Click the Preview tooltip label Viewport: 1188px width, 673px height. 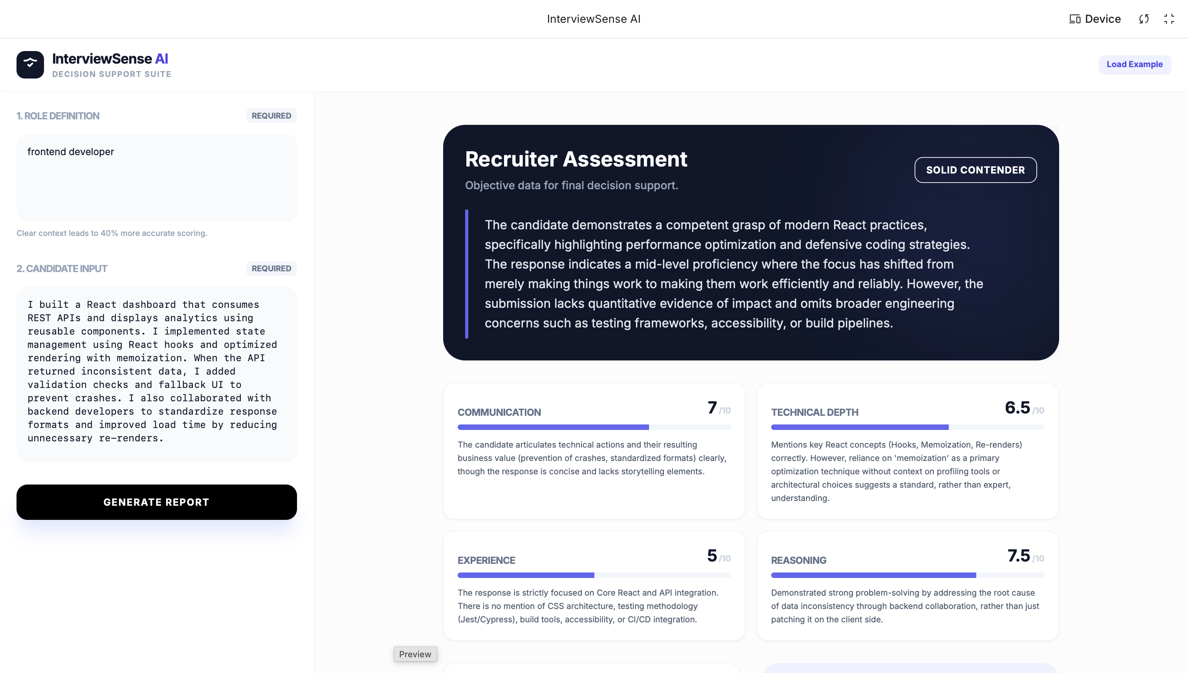pyautogui.click(x=415, y=654)
